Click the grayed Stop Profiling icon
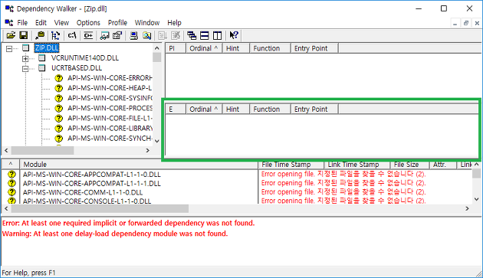This screenshot has width=483, height=278. [176, 36]
